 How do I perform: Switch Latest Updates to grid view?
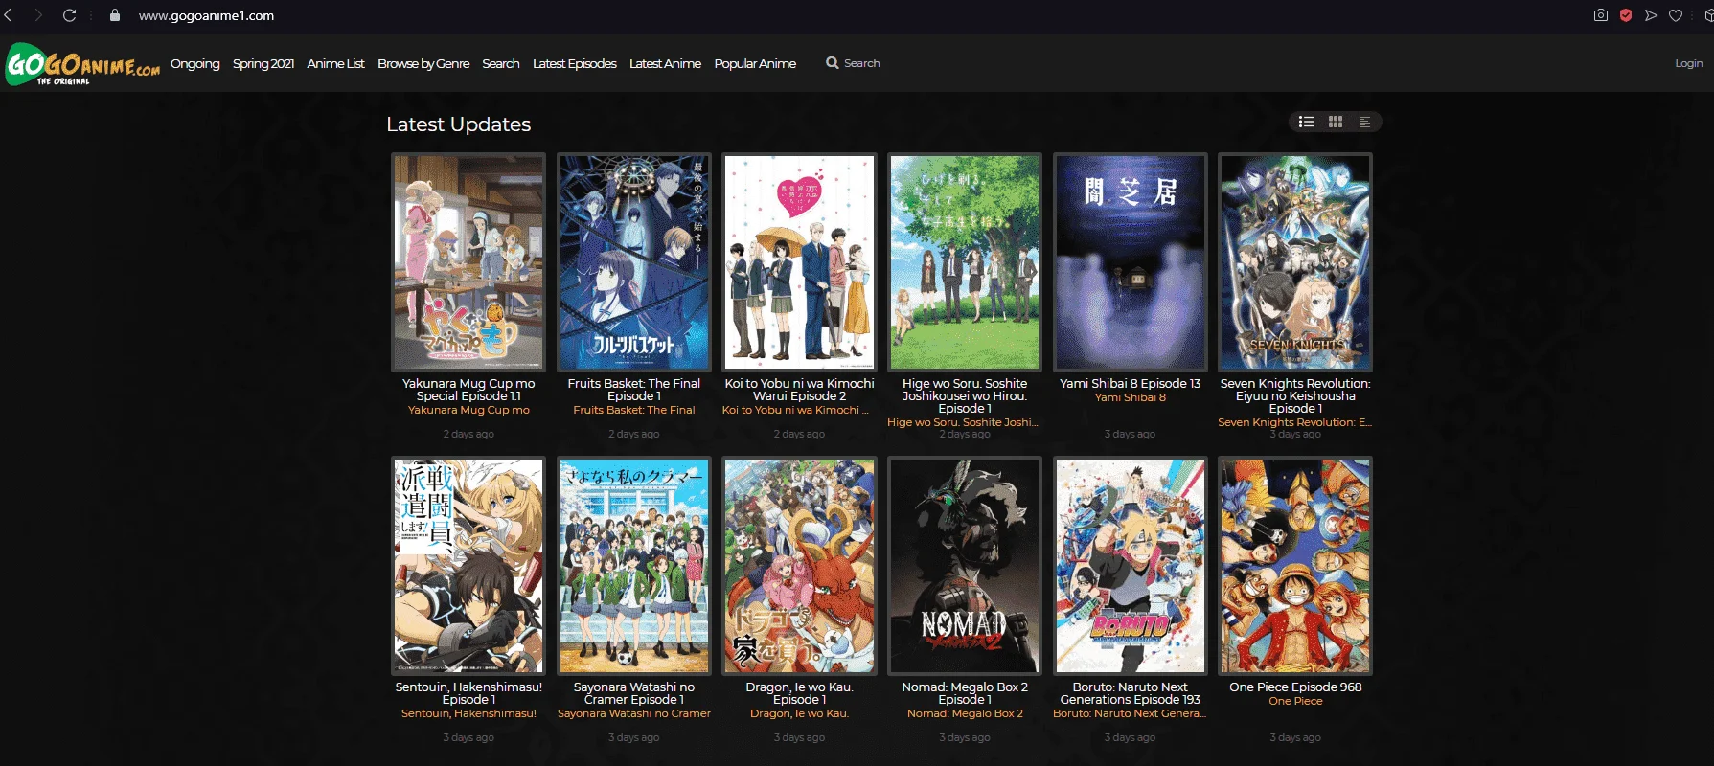(x=1336, y=122)
